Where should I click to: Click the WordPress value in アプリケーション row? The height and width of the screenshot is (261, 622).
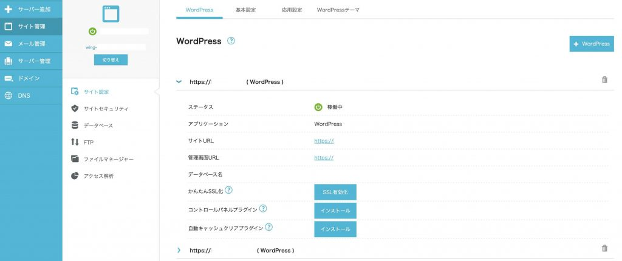click(x=328, y=124)
